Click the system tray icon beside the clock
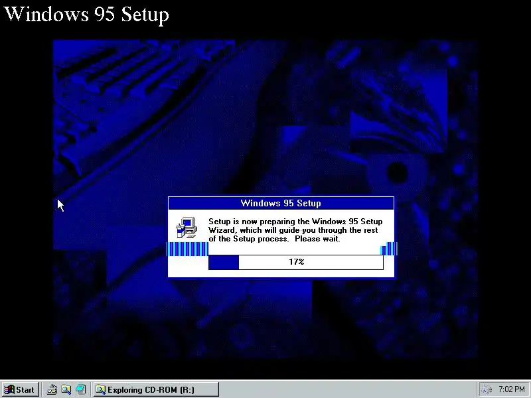 click(487, 390)
